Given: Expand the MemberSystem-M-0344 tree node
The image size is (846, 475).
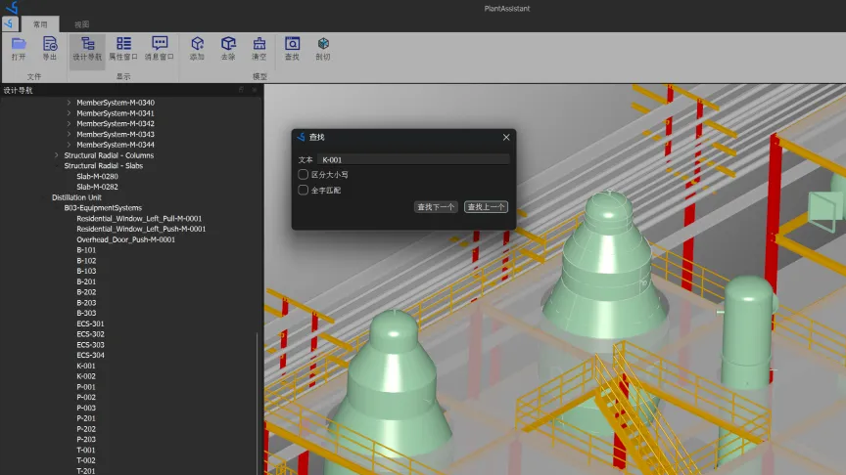Looking at the screenshot, I should (x=69, y=145).
